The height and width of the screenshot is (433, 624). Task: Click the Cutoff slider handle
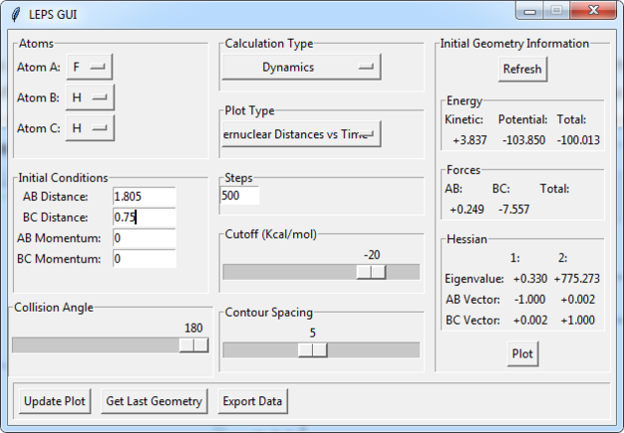[x=371, y=272]
